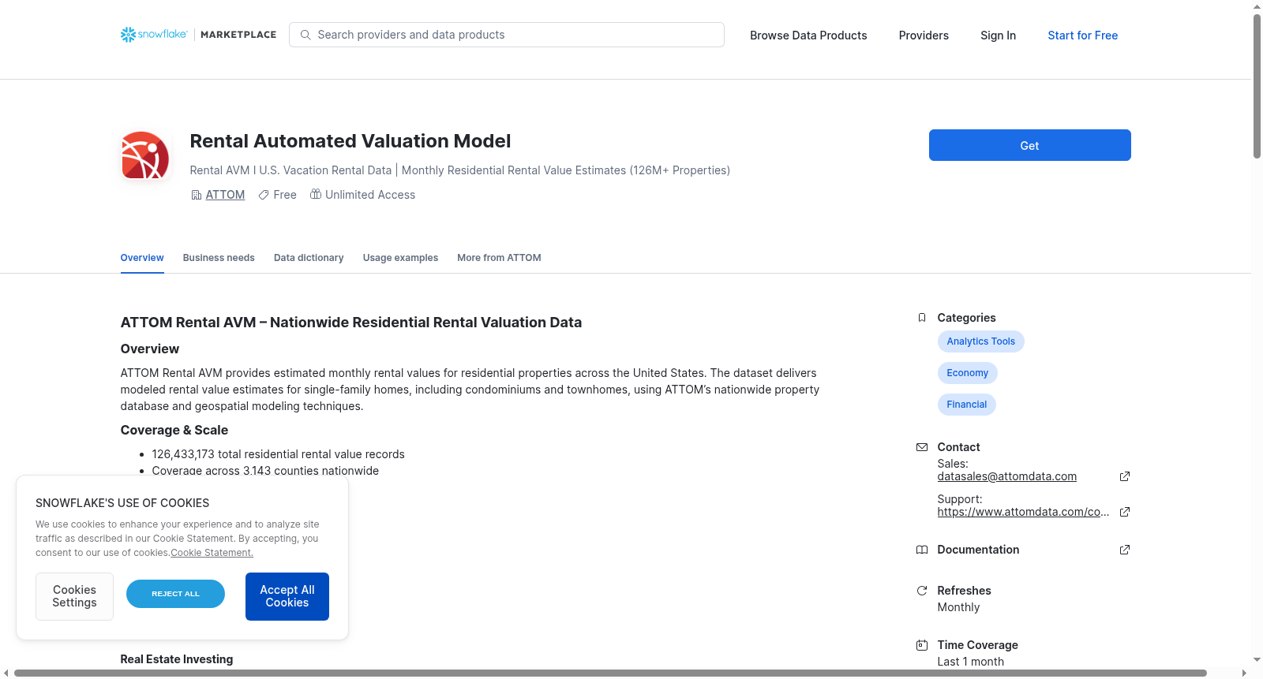Screen dimensions: 1263x679
Task: Click the vertical scrollbar thumb
Action: pyautogui.click(x=1257, y=86)
